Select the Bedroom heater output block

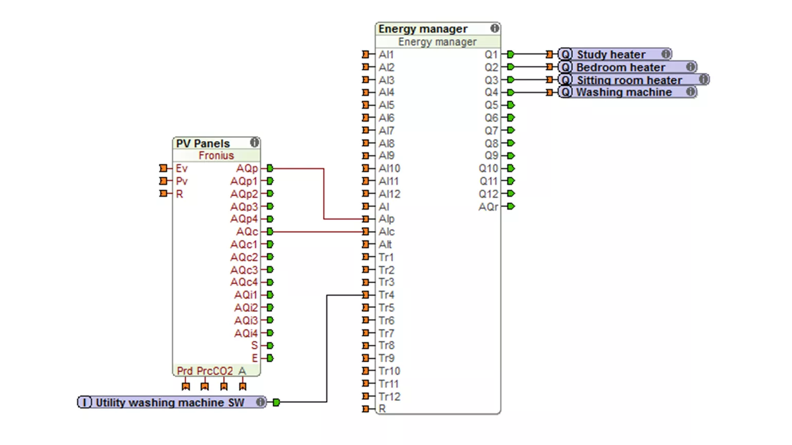tap(627, 67)
